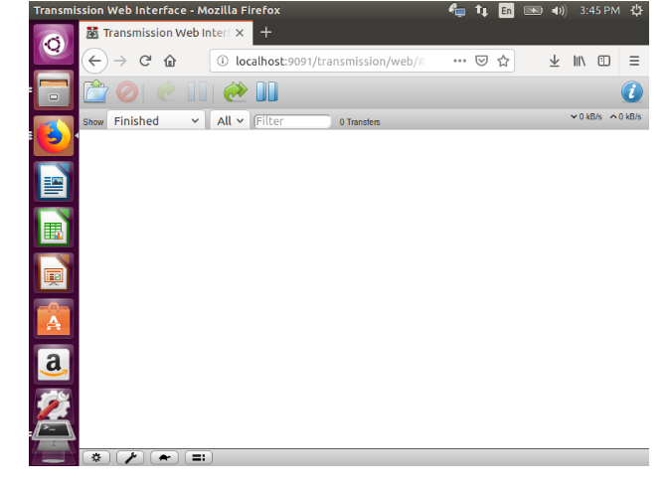Click the Filter text field
This screenshot has width=669, height=489.
pos(292,121)
